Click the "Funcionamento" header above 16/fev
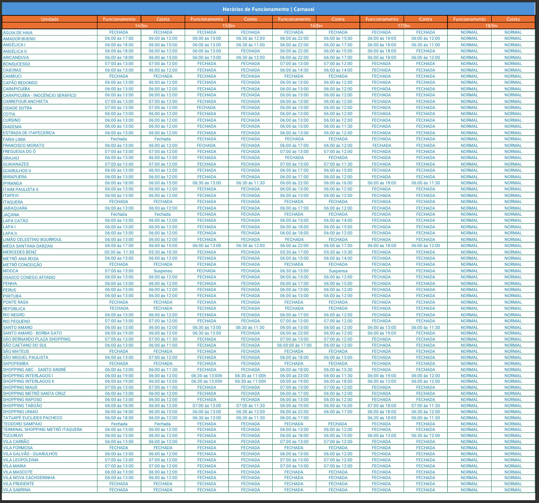 [x=294, y=19]
